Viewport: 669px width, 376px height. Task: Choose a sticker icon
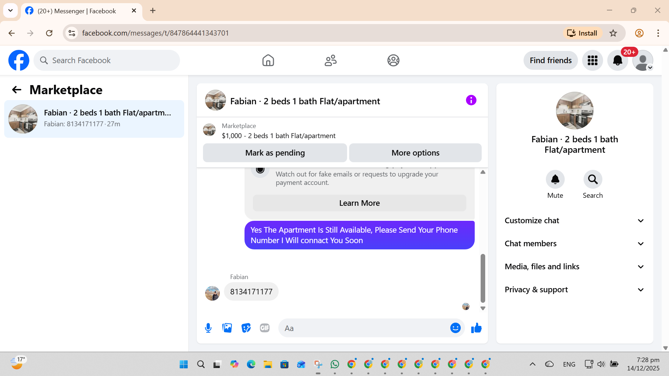pyautogui.click(x=246, y=328)
